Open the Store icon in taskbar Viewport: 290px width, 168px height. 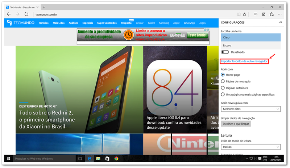tap(107, 159)
